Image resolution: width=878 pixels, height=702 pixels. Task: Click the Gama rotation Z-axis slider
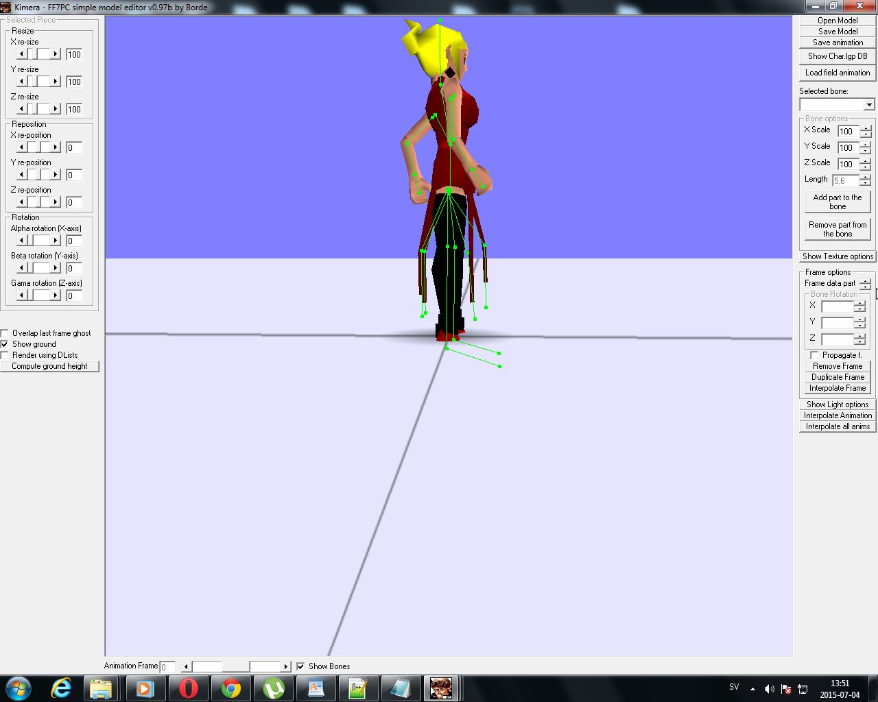[x=38, y=295]
